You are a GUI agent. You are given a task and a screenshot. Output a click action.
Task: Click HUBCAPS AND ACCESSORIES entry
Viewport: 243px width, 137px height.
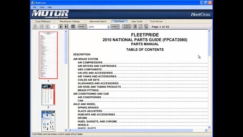[x=96, y=115]
